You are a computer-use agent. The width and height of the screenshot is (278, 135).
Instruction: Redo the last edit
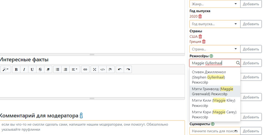pos(128,69)
